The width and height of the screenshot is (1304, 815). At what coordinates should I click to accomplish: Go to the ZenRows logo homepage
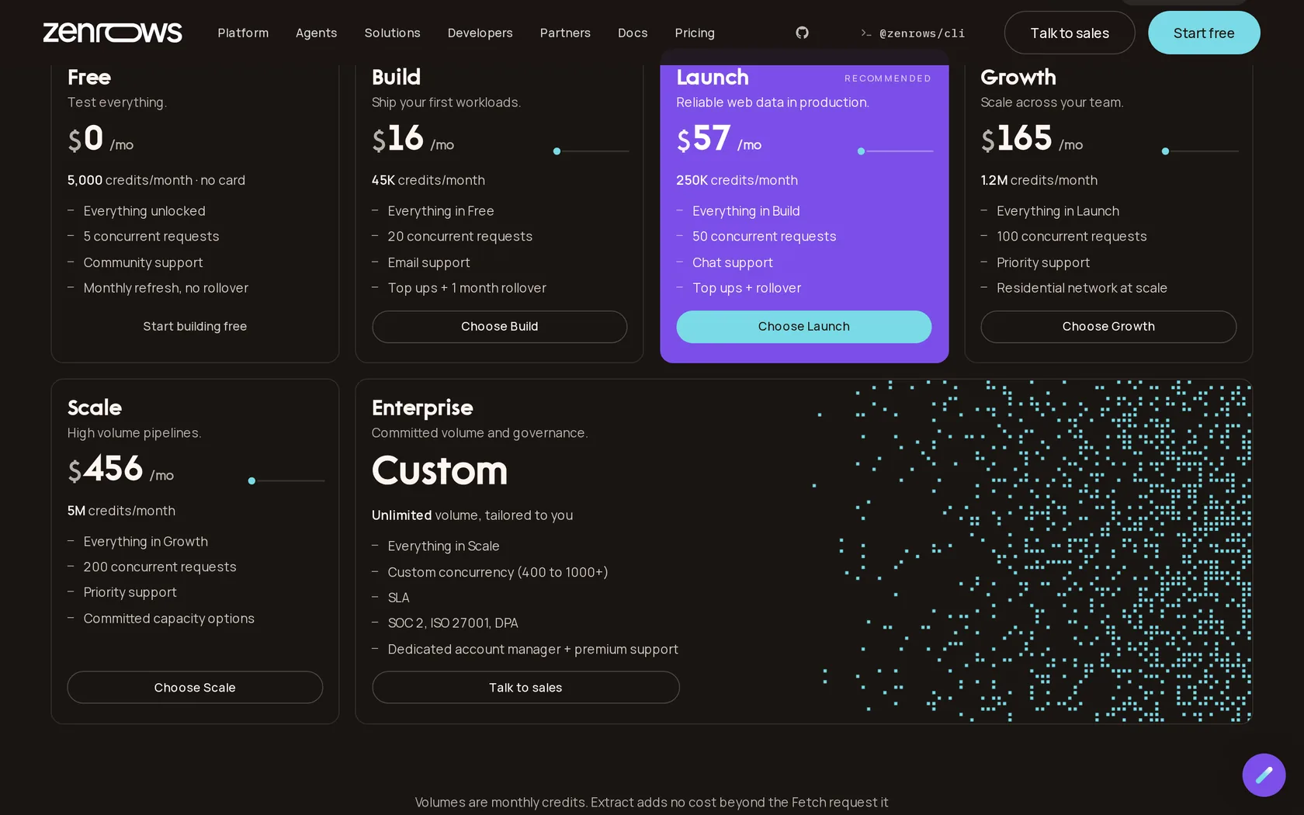pyautogui.click(x=113, y=33)
